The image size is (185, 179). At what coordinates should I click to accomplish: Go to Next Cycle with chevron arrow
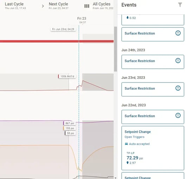coord(43,6)
